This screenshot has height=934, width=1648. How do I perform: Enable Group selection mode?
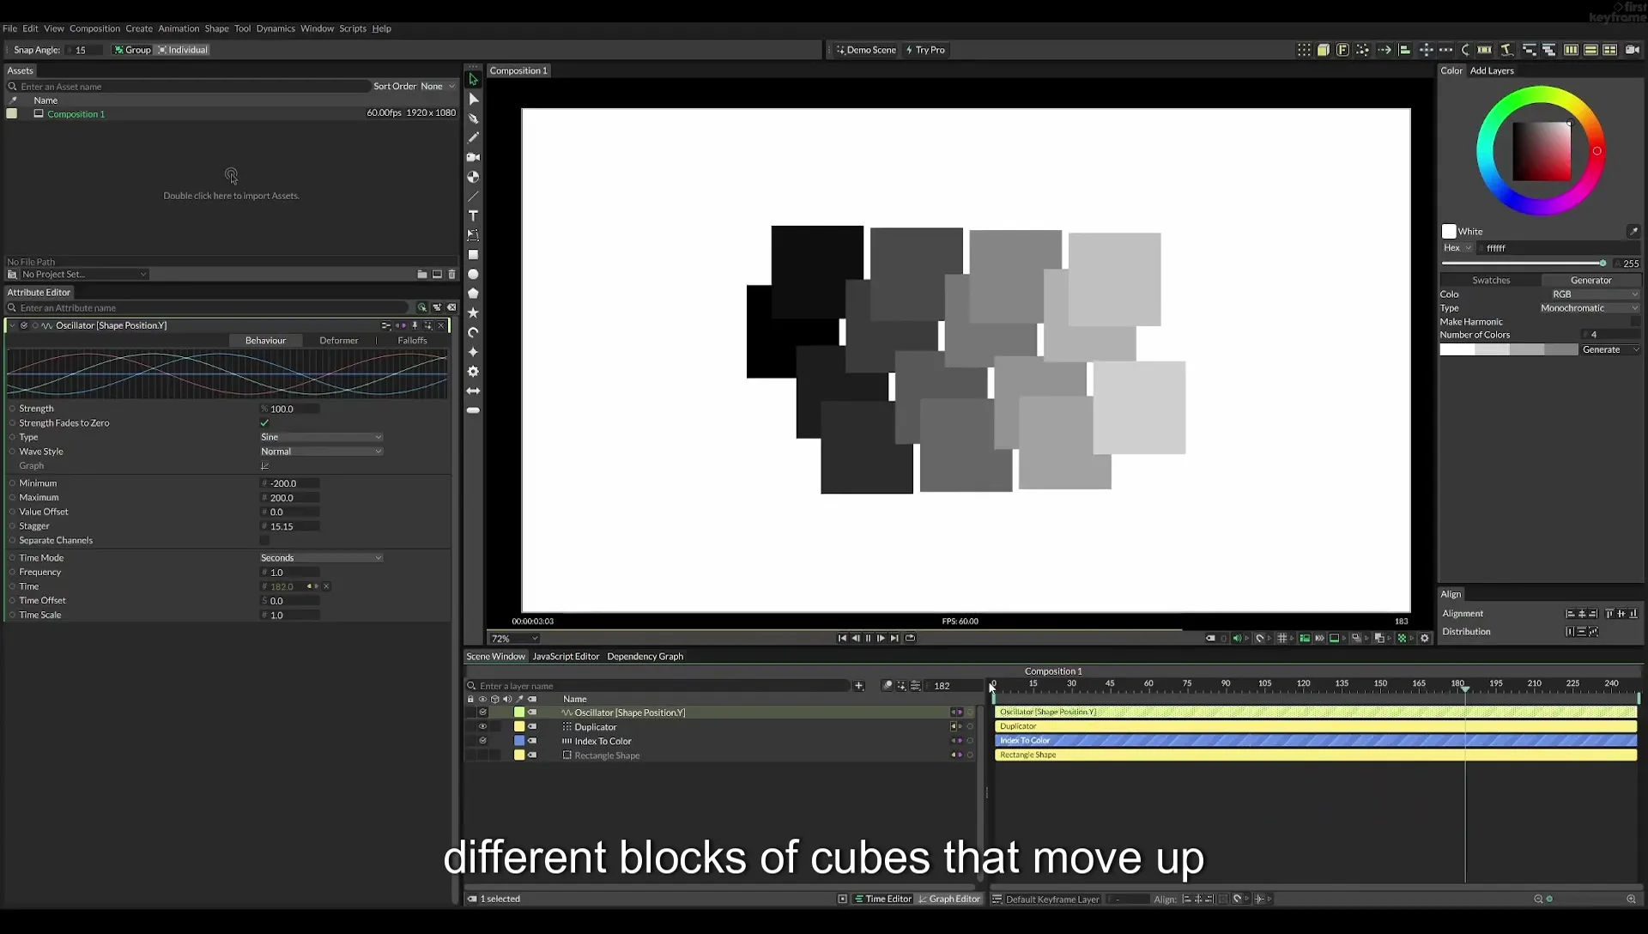[132, 50]
